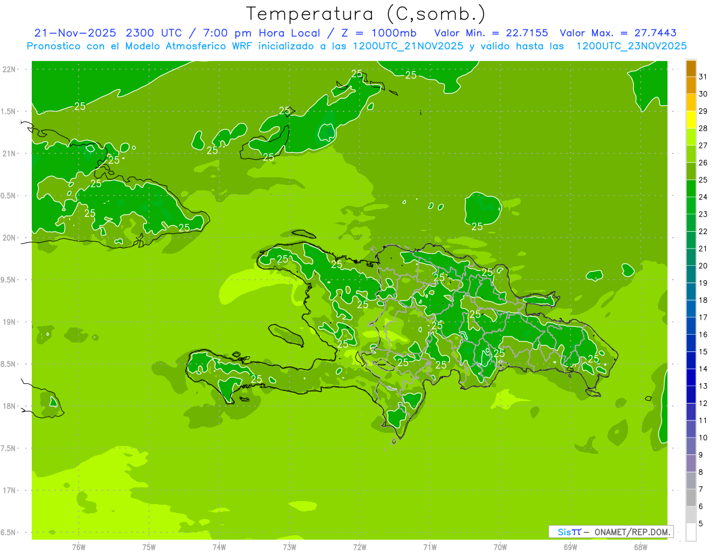Pick the legend color between 30 and 31
Viewport: 719px width, 555px height.
(x=691, y=86)
